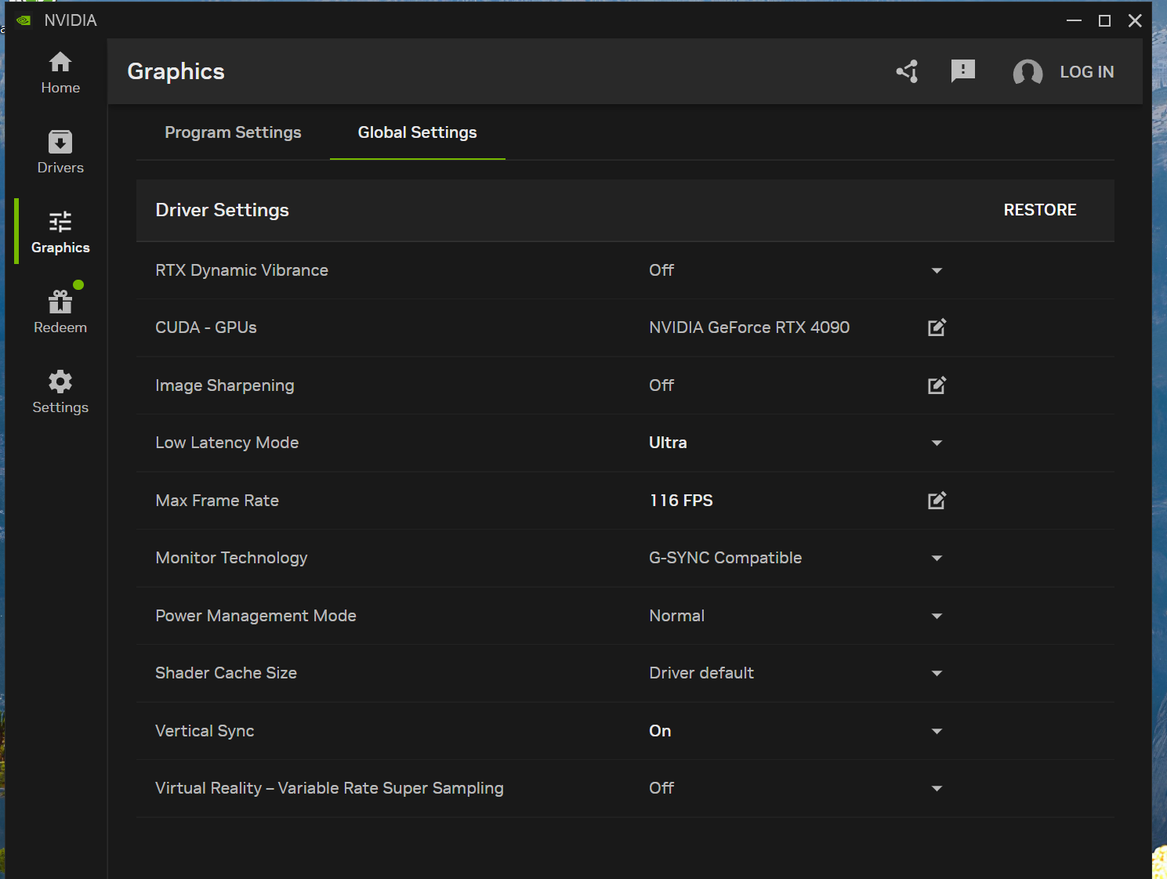Image resolution: width=1167 pixels, height=879 pixels.
Task: Expand the Vertical Sync dropdown
Action: tap(937, 731)
